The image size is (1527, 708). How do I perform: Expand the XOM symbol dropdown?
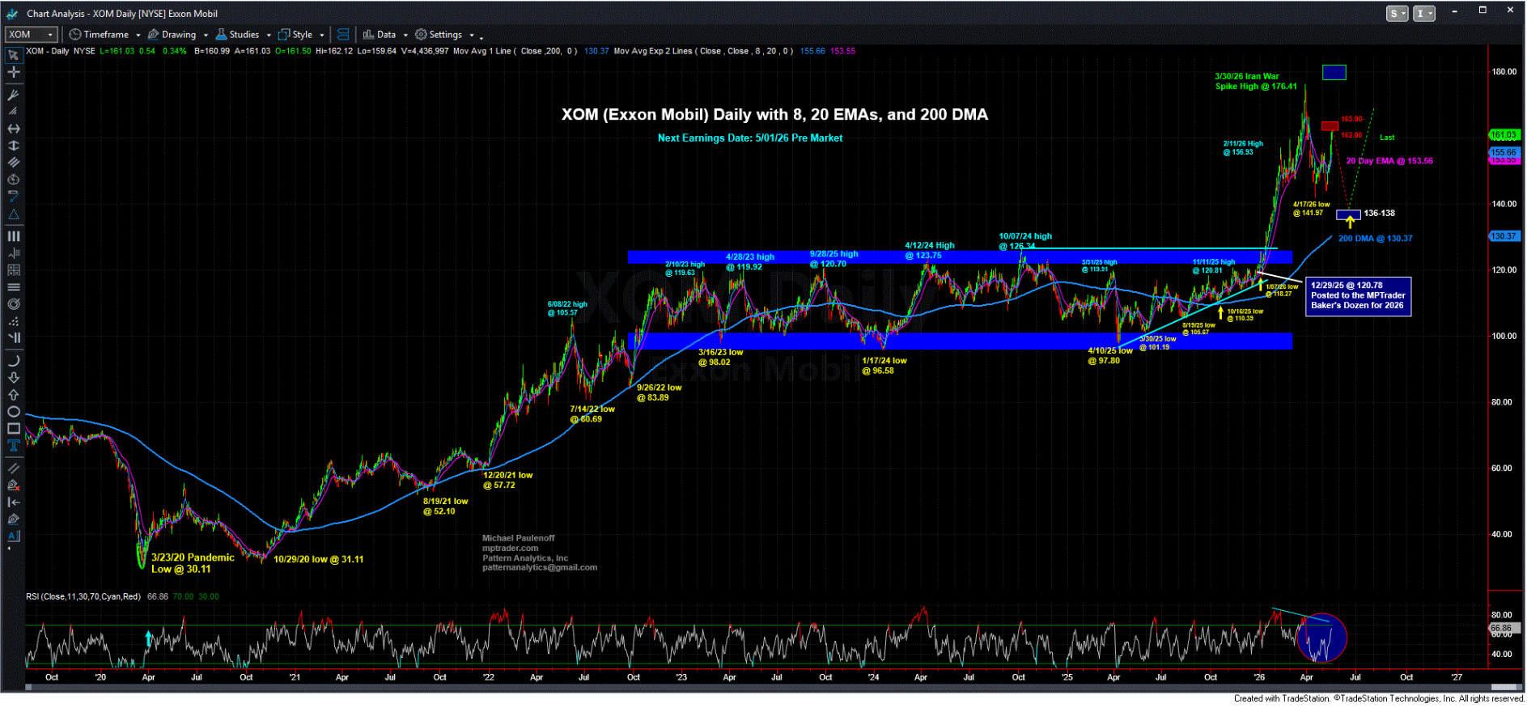51,35
